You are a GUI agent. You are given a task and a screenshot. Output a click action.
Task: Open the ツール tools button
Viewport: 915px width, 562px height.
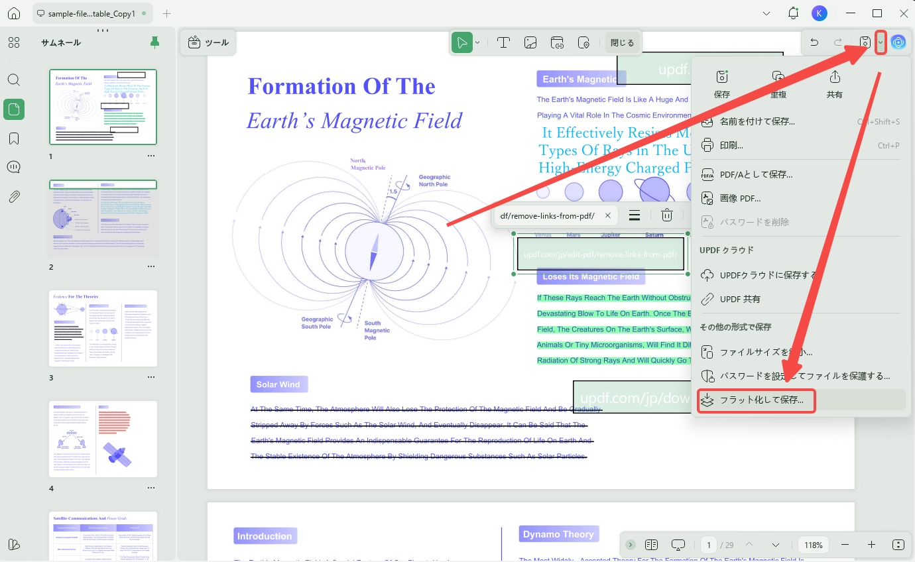click(x=208, y=42)
